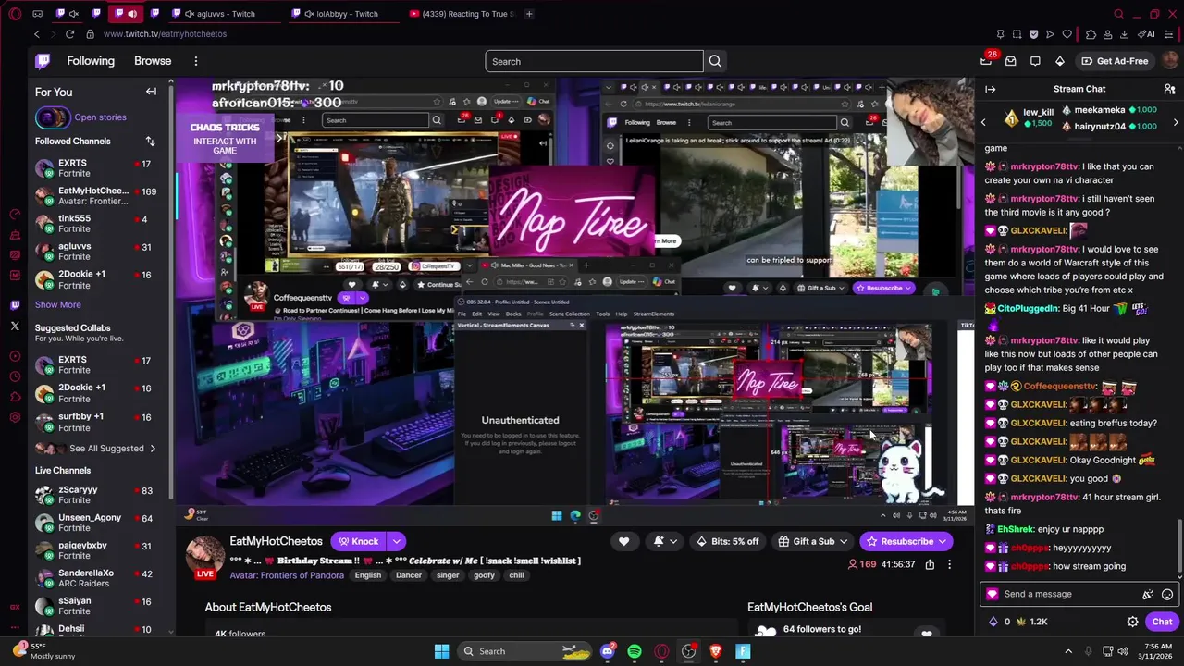The width and height of the screenshot is (1184, 666).
Task: Mute the active audio-playing Twitch tab
Action: click(x=132, y=14)
